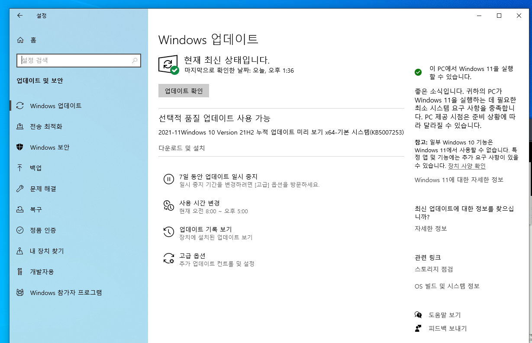
Task: Click the pause icon for 7일 동안 업데이트 일시 중지
Action: point(168,179)
